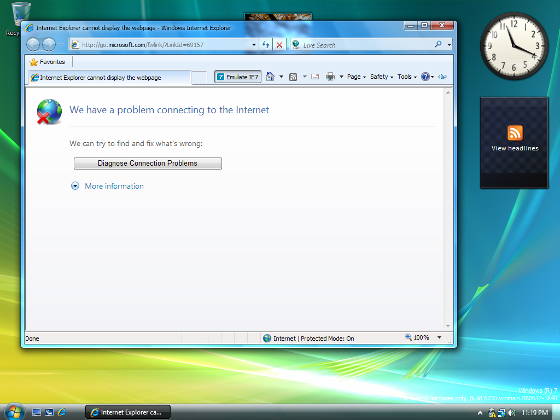This screenshot has height=420, width=560.
Task: Click the page scrollbar up arrow
Action: 448,92
